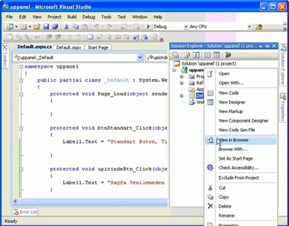The height and width of the screenshot is (226, 289).
Task: Click the Cut scissors icon in toolbar
Action: [x=66, y=27]
